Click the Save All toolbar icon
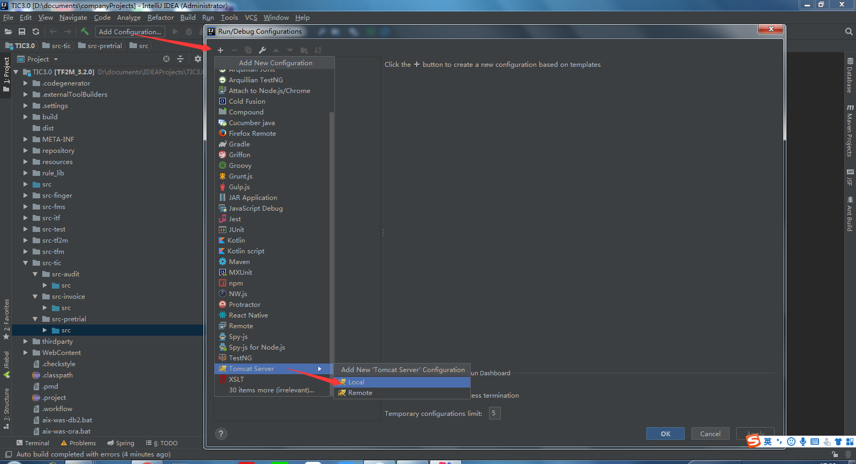Screen dimensions: 856x464 tap(22, 32)
